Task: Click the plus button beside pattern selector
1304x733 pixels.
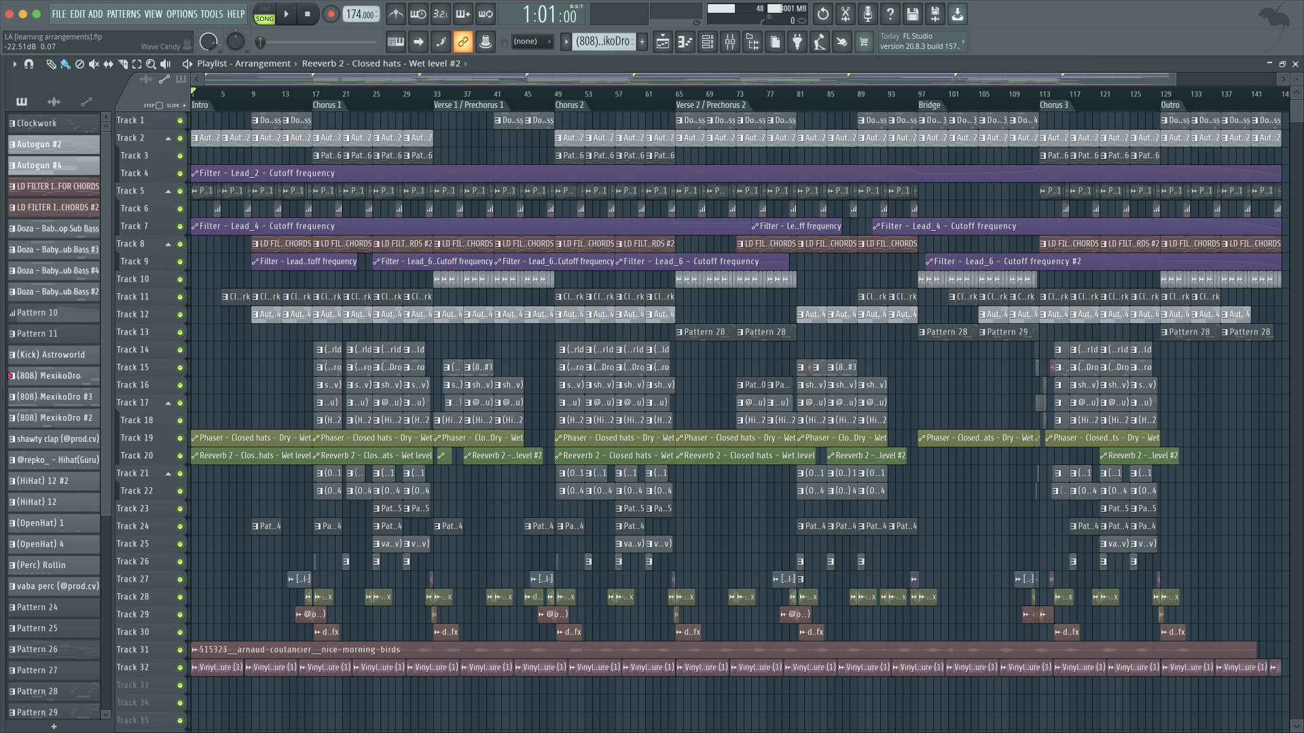Action: pos(642,42)
